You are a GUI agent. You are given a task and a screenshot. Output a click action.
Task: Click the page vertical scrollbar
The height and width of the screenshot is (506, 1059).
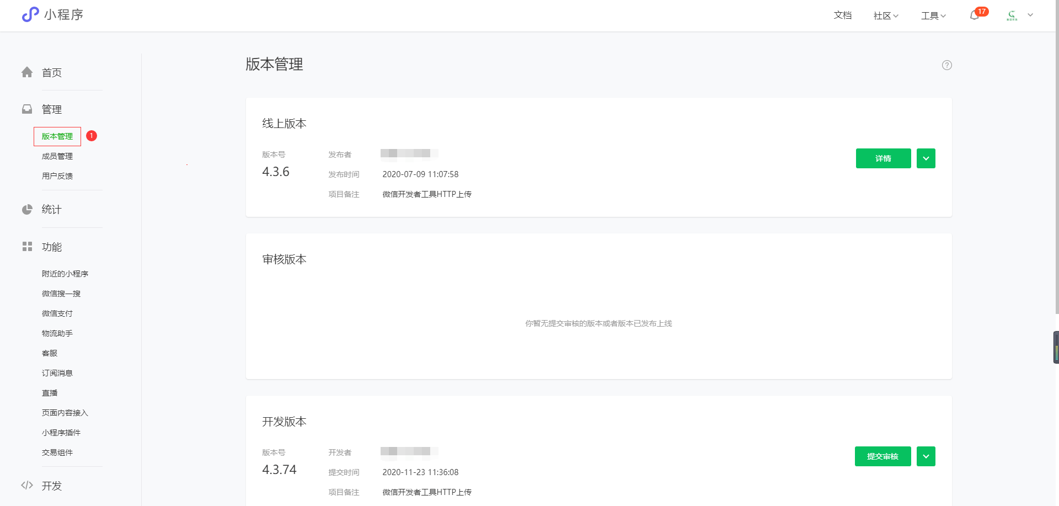[1056, 166]
